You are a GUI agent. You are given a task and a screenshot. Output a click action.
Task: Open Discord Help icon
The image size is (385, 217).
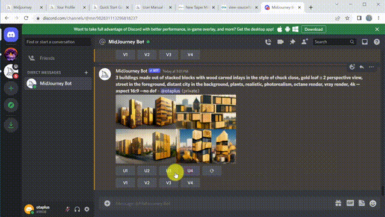pos(377,42)
